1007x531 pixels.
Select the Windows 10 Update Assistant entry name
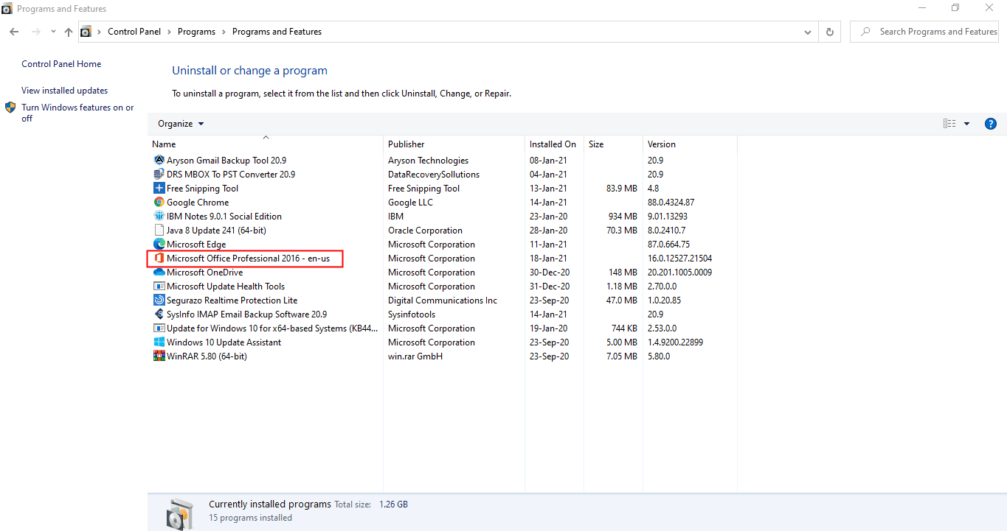(x=224, y=342)
